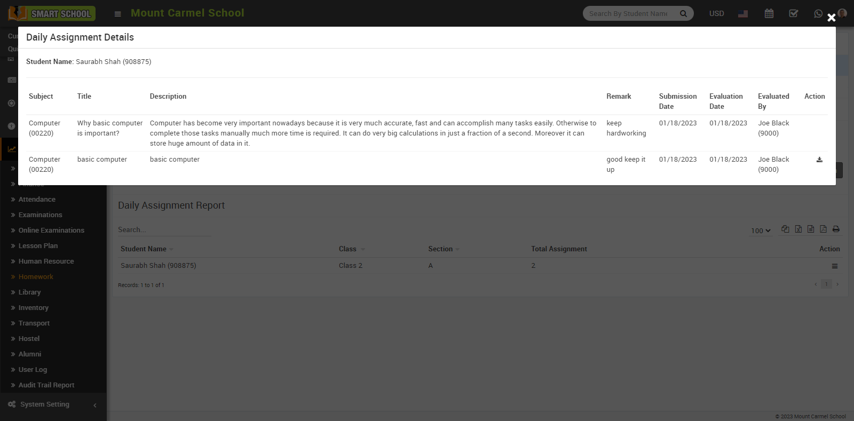Image resolution: width=854 pixels, height=421 pixels.
Task: Open the USD currency selector
Action: click(716, 13)
